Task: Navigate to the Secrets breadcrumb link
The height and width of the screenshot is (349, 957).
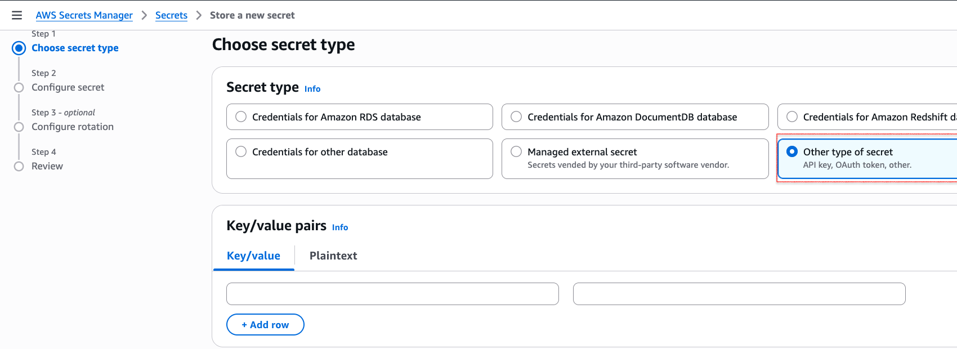Action: coord(171,15)
